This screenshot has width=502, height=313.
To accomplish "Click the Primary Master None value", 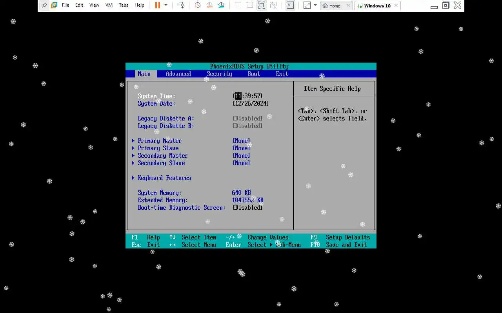I will click(241, 140).
